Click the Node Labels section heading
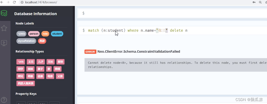This screenshot has height=104, width=267. point(25,23)
